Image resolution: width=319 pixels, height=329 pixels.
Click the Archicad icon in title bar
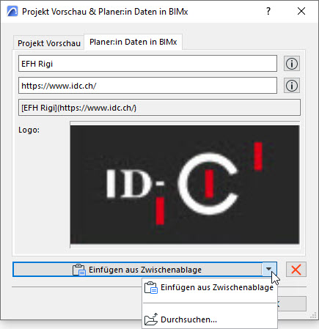tap(12, 11)
